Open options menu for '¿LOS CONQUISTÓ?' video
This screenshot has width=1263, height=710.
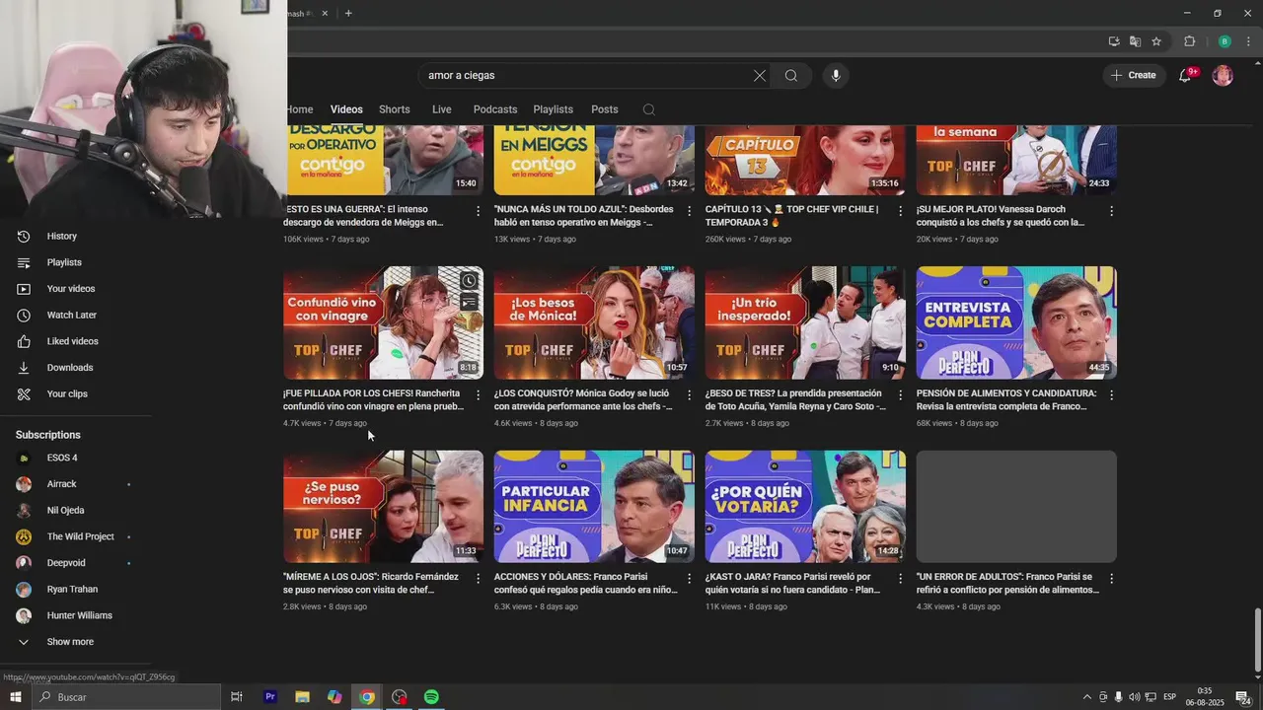tap(690, 395)
